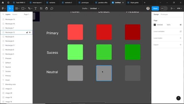Open the shape tools dropdown arrow

pyautogui.click(x=25, y=8)
